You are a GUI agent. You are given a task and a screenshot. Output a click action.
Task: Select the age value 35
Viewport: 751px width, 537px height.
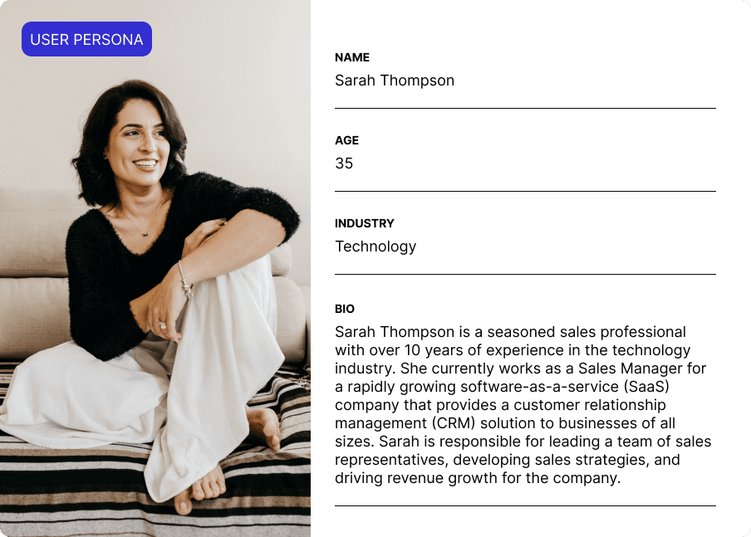(344, 164)
